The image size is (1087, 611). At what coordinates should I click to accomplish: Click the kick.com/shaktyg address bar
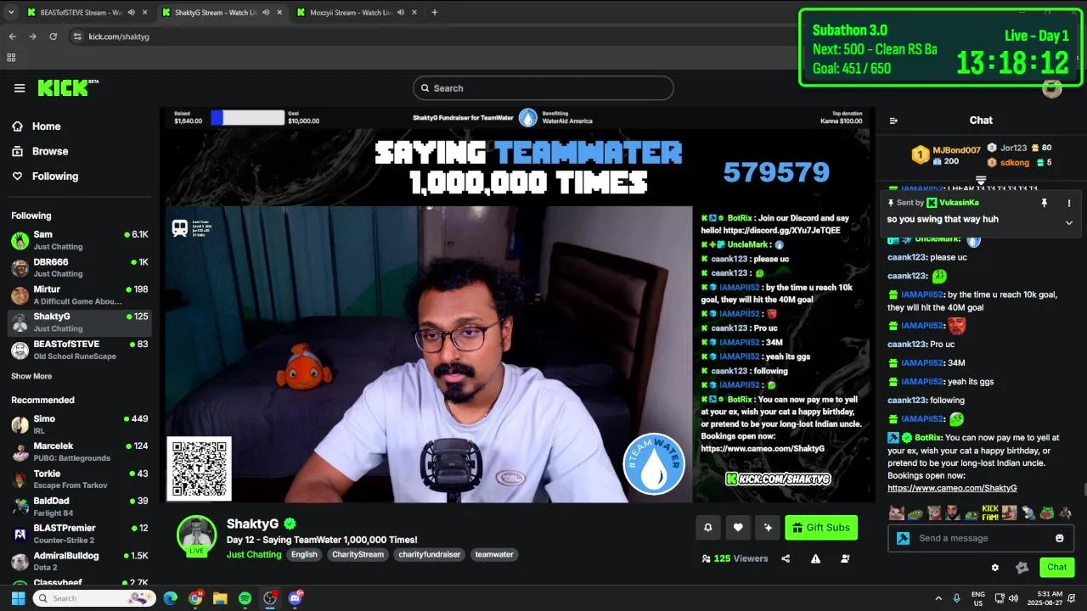(x=119, y=36)
